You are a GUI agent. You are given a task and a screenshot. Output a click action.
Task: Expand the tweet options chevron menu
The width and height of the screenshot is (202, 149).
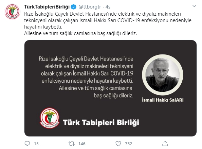[194, 6]
